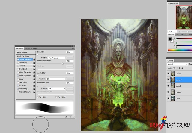Toggle lock icon beside Shape Dynamics
192x133 pixels.
coord(34,59)
